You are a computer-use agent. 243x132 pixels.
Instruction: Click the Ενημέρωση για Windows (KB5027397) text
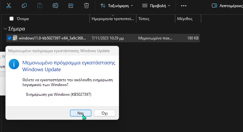(59, 94)
